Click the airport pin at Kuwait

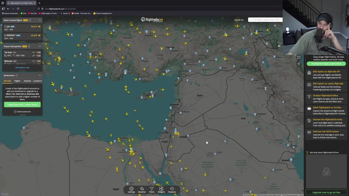point(291,160)
